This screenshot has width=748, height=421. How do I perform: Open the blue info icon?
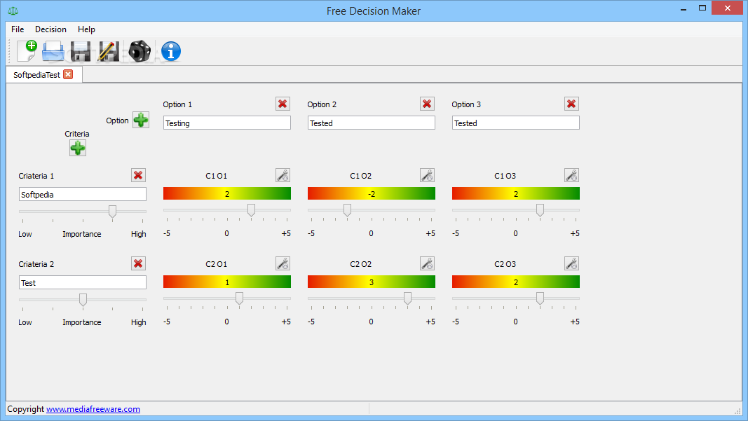point(171,51)
